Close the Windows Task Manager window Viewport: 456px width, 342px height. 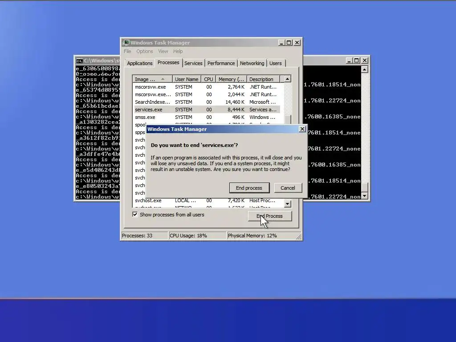coord(297,43)
